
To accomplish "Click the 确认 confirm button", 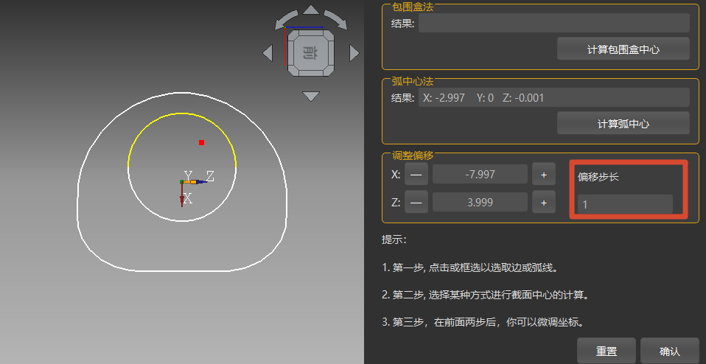I will (670, 351).
